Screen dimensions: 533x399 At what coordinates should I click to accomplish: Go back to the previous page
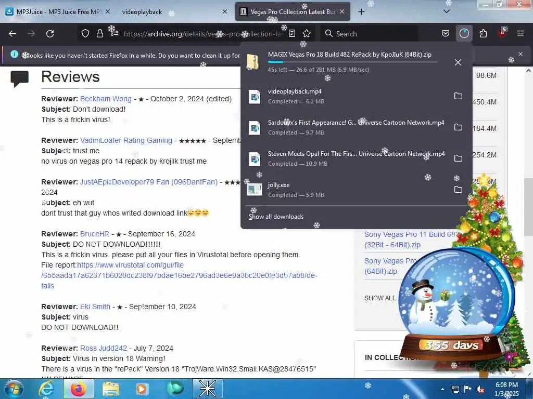[x=12, y=34]
